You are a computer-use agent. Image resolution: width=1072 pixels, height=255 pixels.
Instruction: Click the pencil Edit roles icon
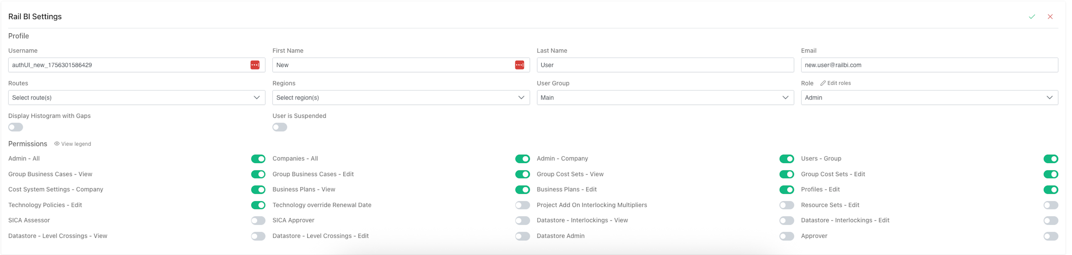823,83
